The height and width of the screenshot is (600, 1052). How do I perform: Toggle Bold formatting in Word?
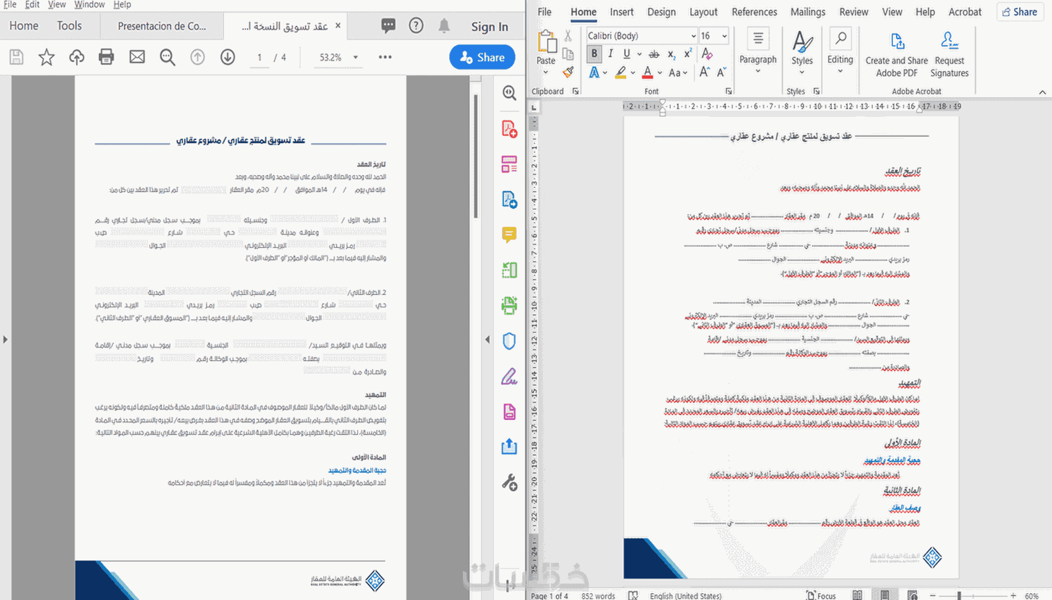[595, 54]
